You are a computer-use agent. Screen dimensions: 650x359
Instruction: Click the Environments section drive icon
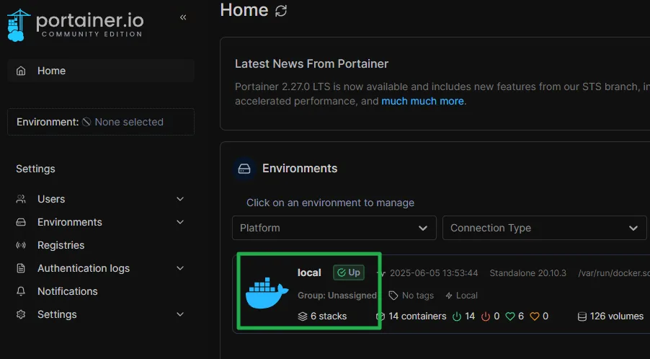pos(244,169)
